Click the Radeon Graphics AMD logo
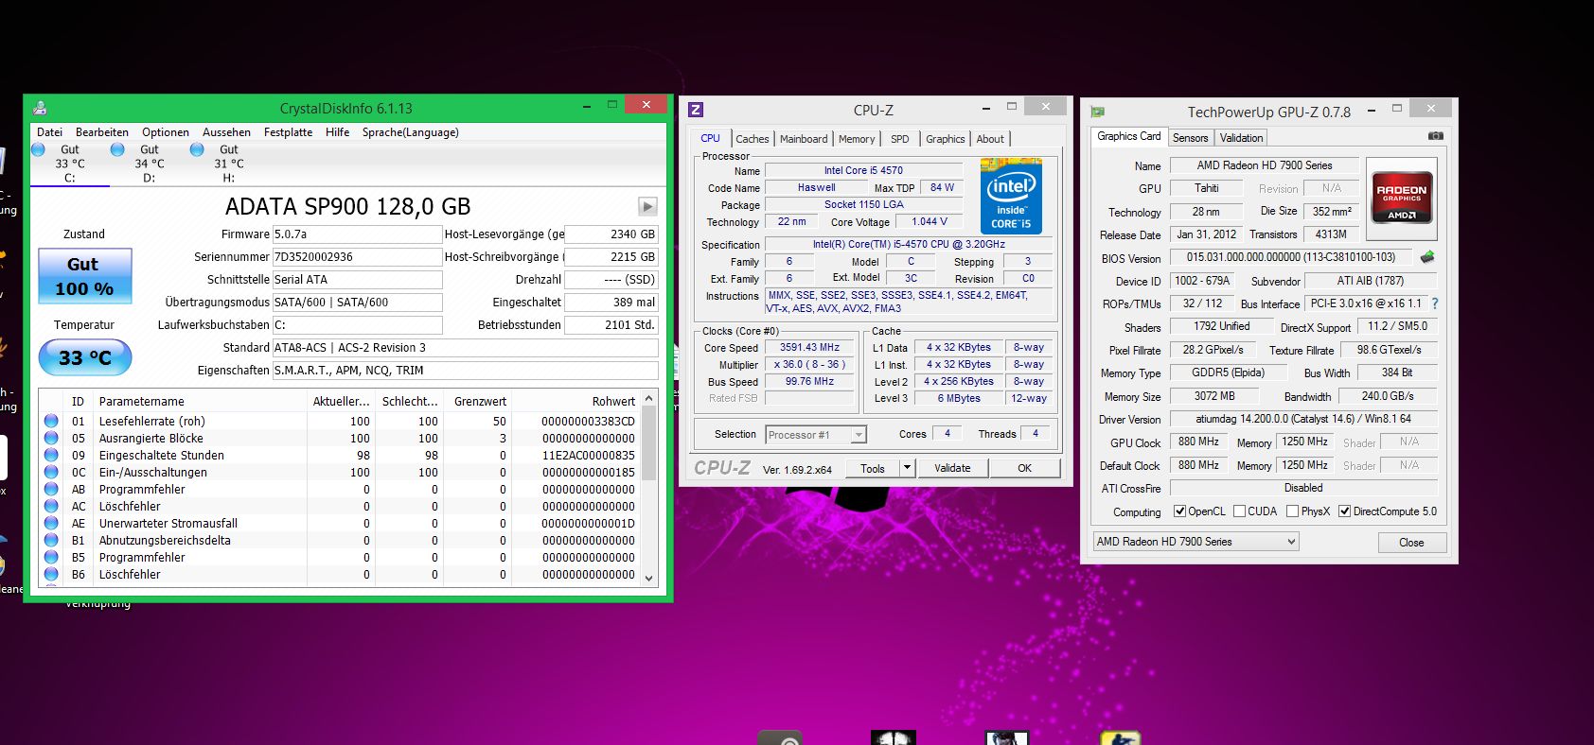The image size is (1594, 745). coord(1402,199)
